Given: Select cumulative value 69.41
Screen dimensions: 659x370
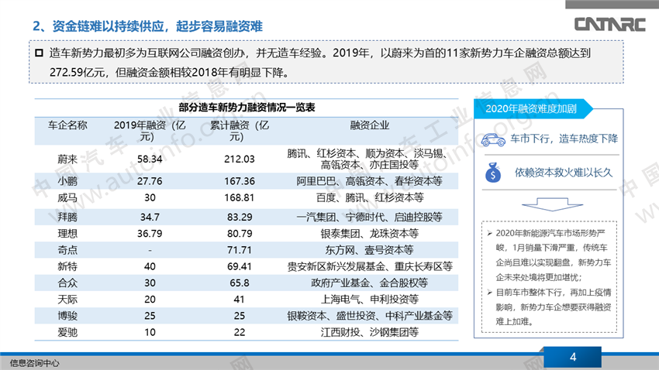Looking at the screenshot, I should pos(239,266).
